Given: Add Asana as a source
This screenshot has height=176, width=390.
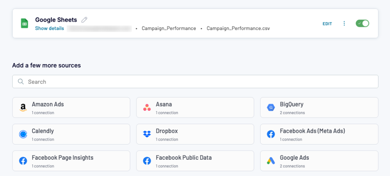Looking at the screenshot, I should coord(195,108).
